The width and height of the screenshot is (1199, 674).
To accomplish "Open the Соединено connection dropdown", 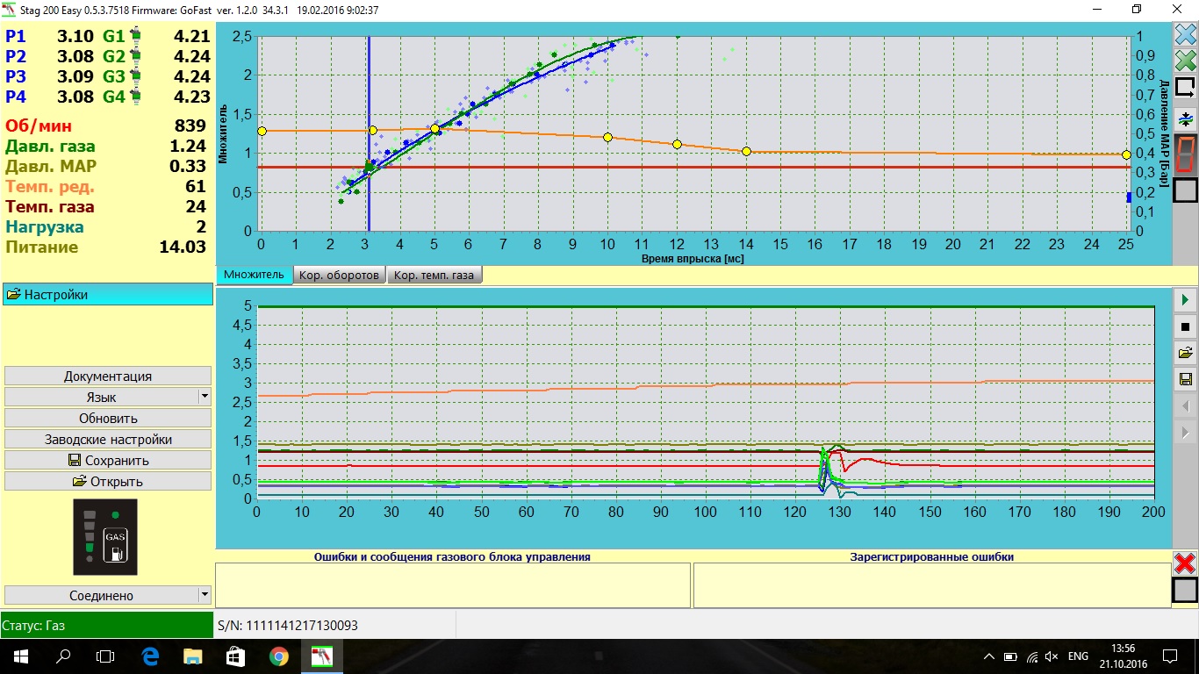I will [205, 595].
